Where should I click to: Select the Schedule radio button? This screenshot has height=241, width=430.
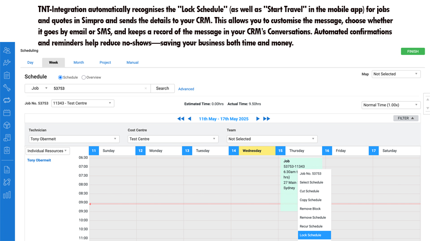pyautogui.click(x=60, y=77)
